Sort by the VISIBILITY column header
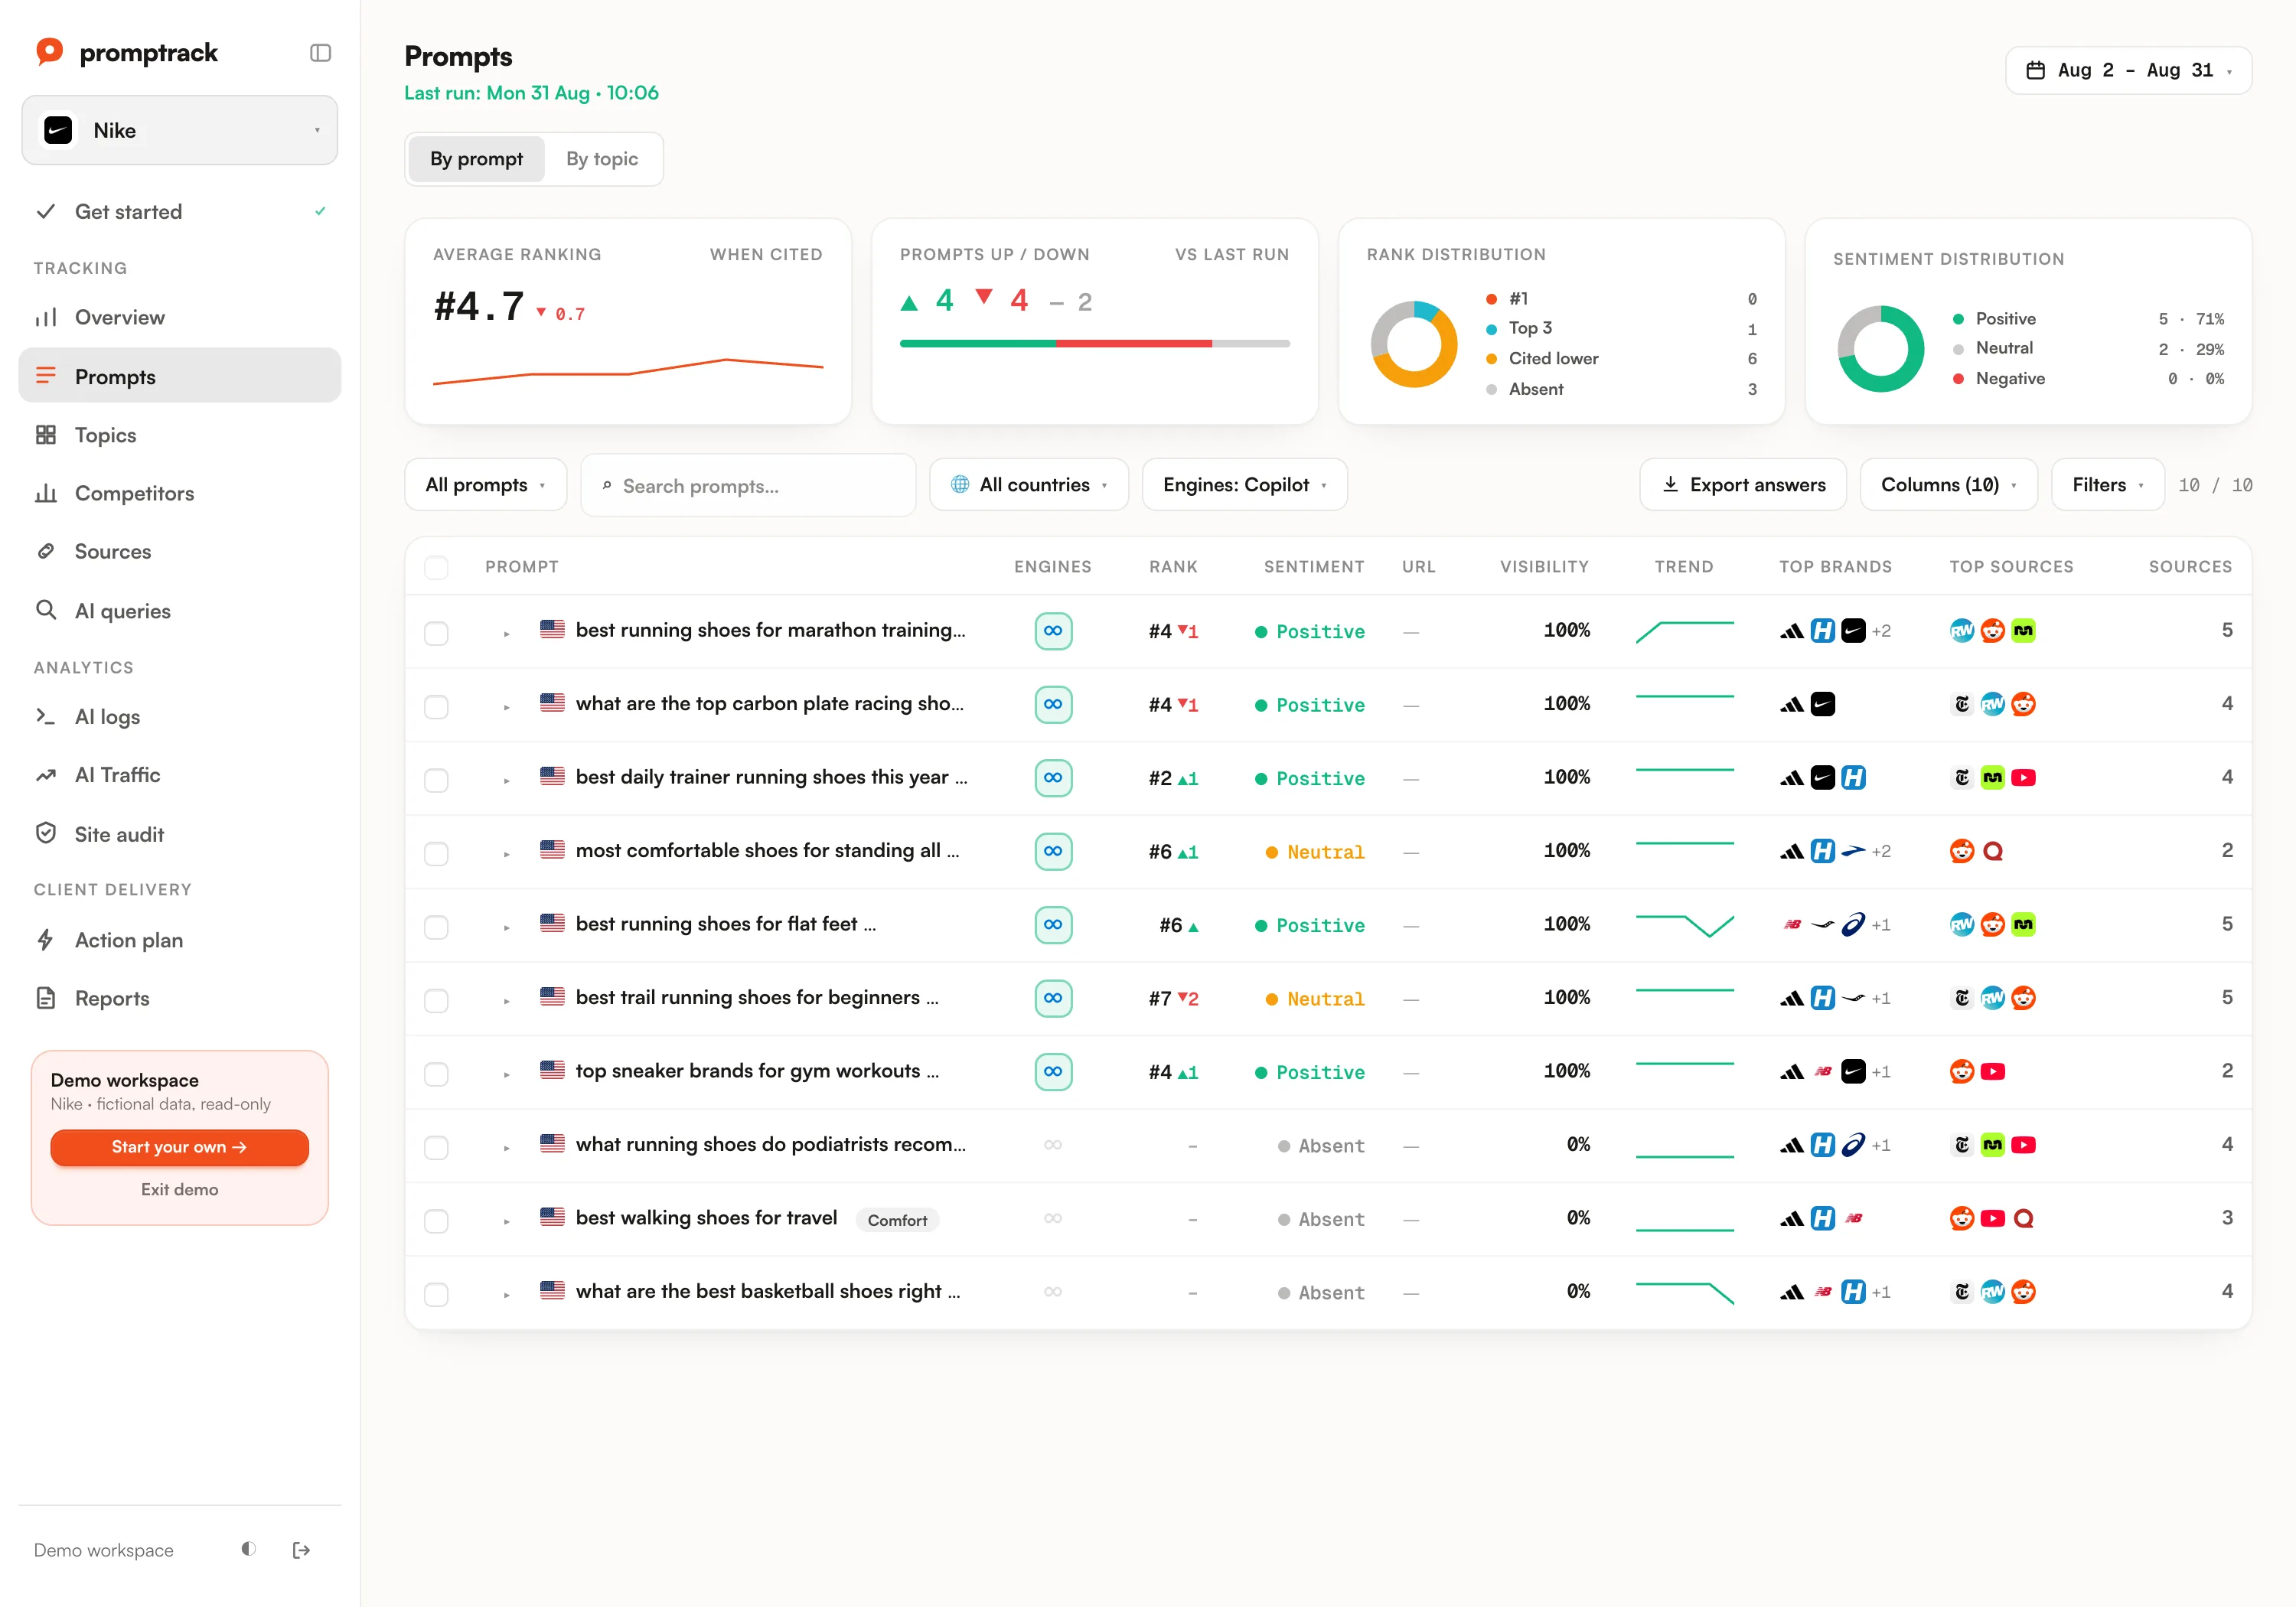 [x=1544, y=567]
